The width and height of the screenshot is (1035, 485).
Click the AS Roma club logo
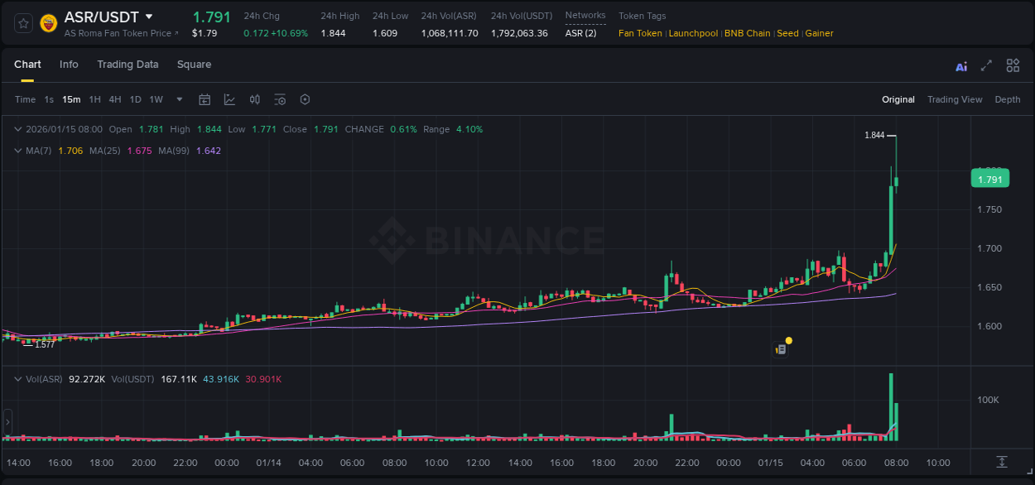tap(48, 22)
